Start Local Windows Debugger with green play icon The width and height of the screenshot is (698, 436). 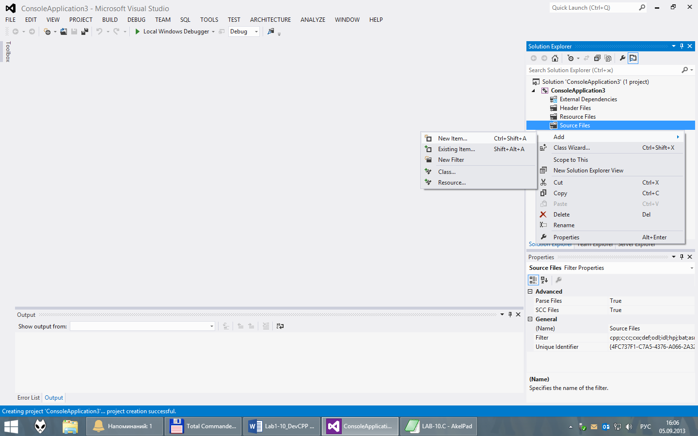coord(137,31)
